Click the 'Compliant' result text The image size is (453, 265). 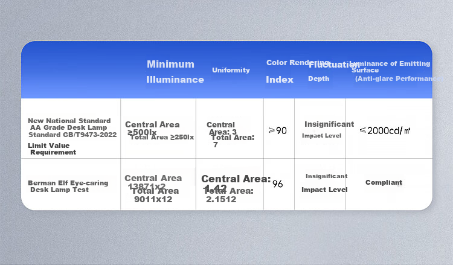[x=384, y=182]
